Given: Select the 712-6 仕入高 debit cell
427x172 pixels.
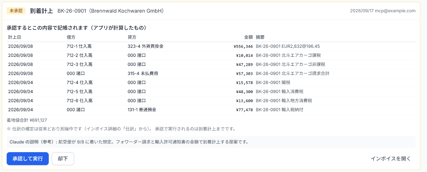Looking at the screenshot, I should coord(80,101).
